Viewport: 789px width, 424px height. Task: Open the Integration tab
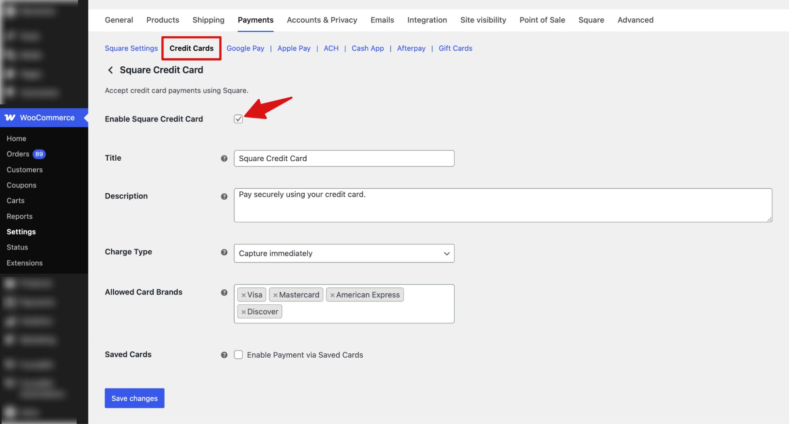pos(427,20)
